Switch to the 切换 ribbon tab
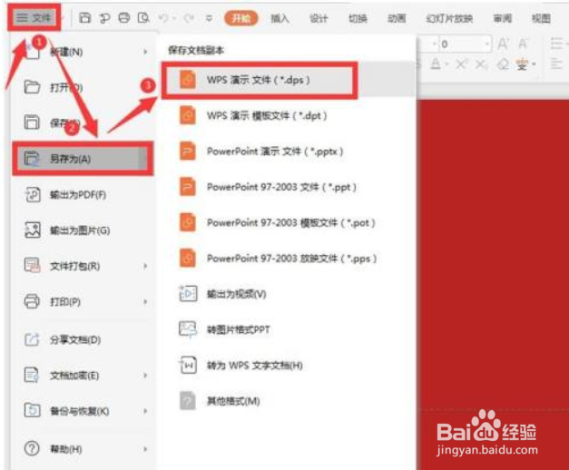Screen dimensions: 569x470 [358, 18]
